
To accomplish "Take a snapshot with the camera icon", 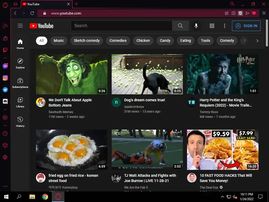I will (x=234, y=13).
